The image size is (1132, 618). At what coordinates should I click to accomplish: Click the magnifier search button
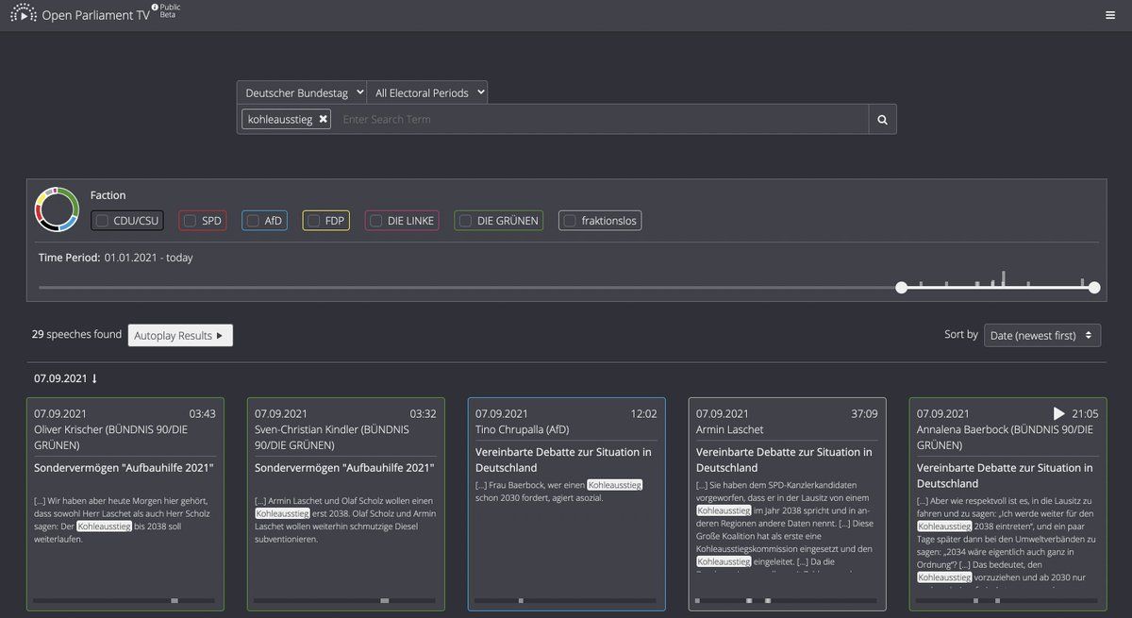tap(882, 120)
